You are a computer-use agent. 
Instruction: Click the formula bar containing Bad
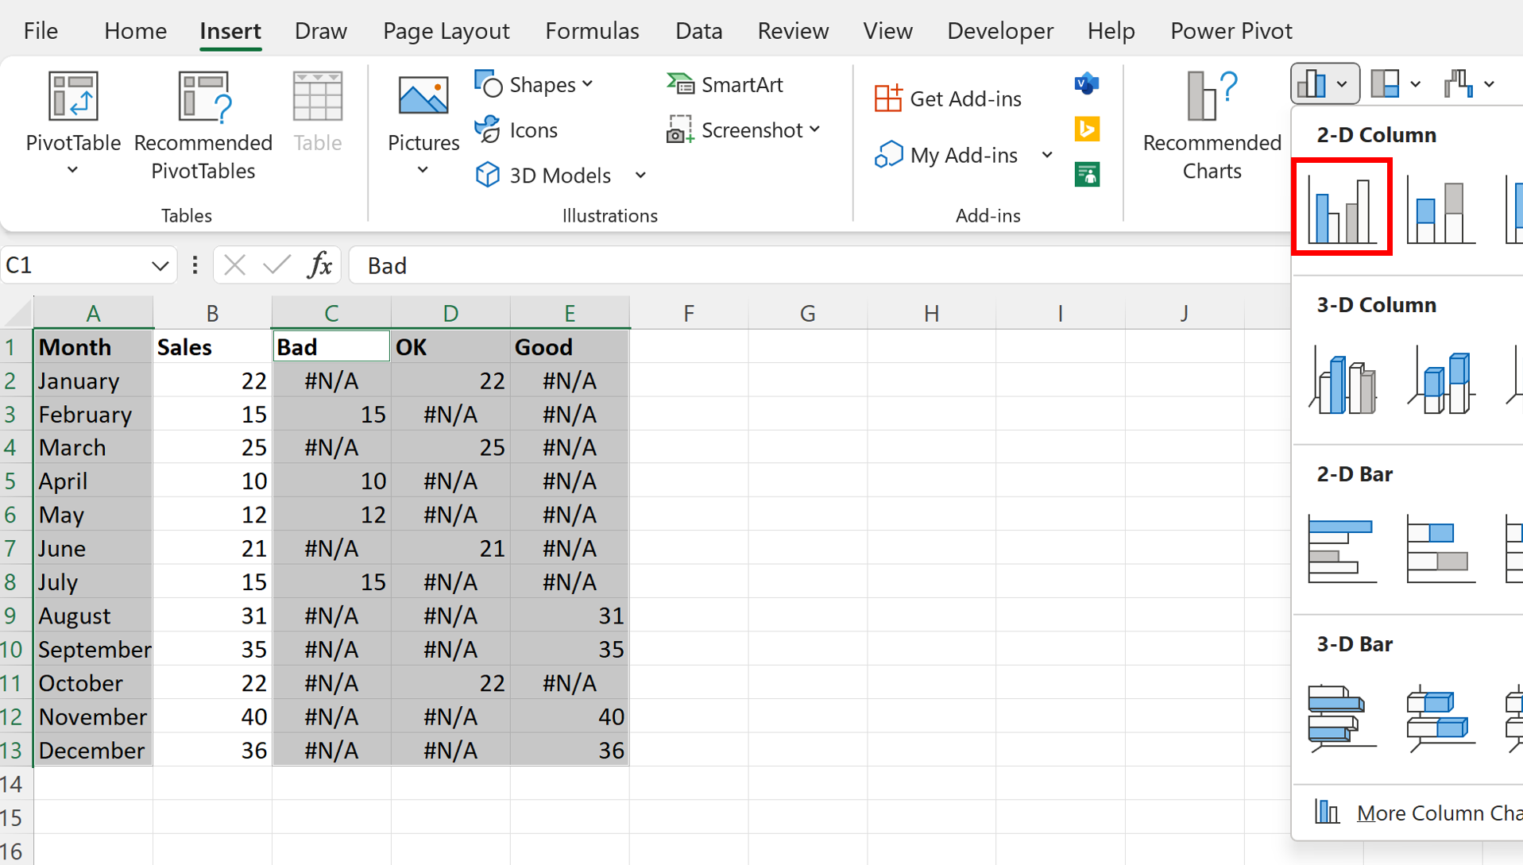point(794,265)
